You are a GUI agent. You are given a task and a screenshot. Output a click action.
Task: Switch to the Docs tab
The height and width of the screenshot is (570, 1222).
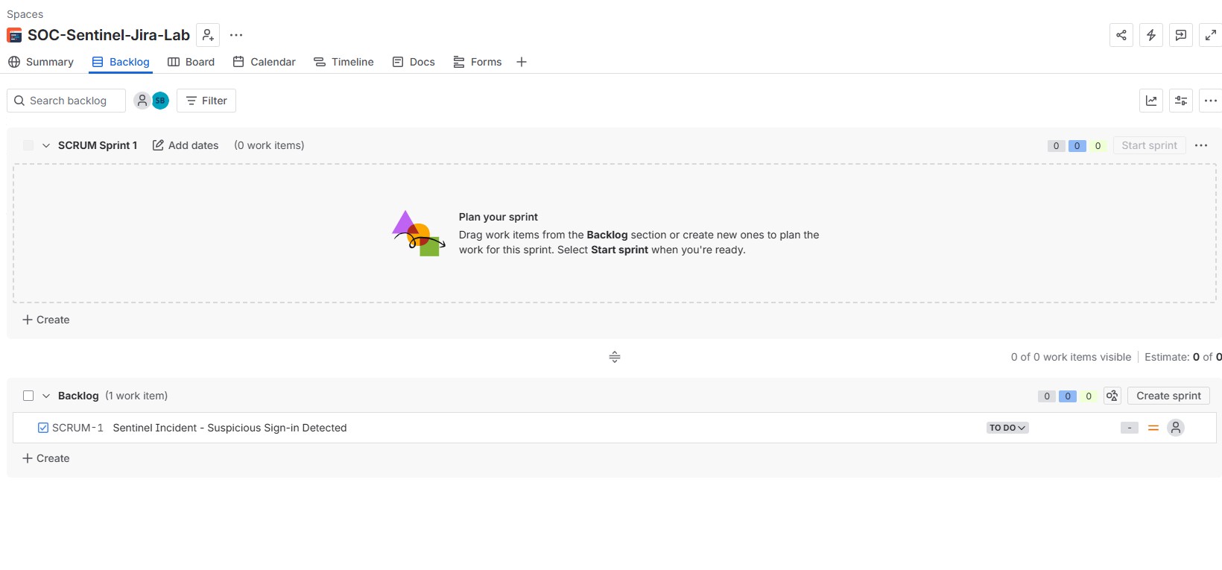pyautogui.click(x=414, y=62)
